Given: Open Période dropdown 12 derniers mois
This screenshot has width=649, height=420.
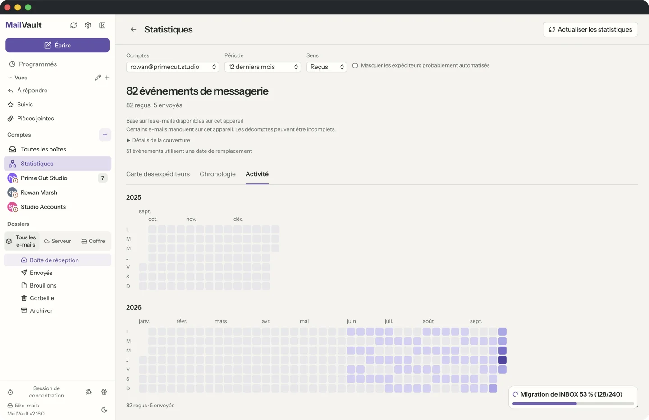Looking at the screenshot, I should (263, 67).
